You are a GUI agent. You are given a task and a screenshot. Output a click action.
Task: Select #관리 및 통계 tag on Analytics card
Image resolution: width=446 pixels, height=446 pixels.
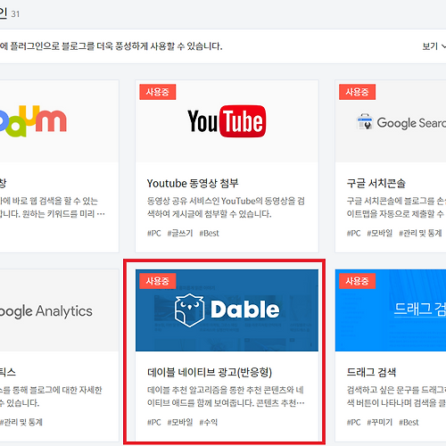tap(21, 422)
